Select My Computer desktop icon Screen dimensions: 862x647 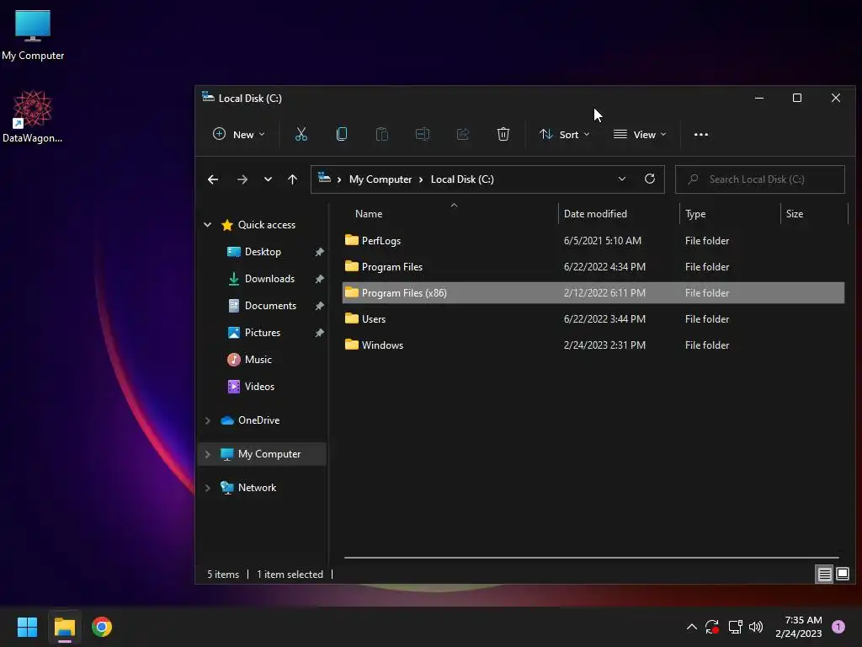point(33,35)
